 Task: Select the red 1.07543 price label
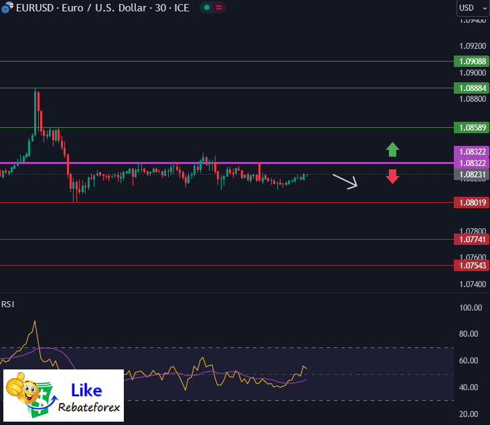coord(472,266)
